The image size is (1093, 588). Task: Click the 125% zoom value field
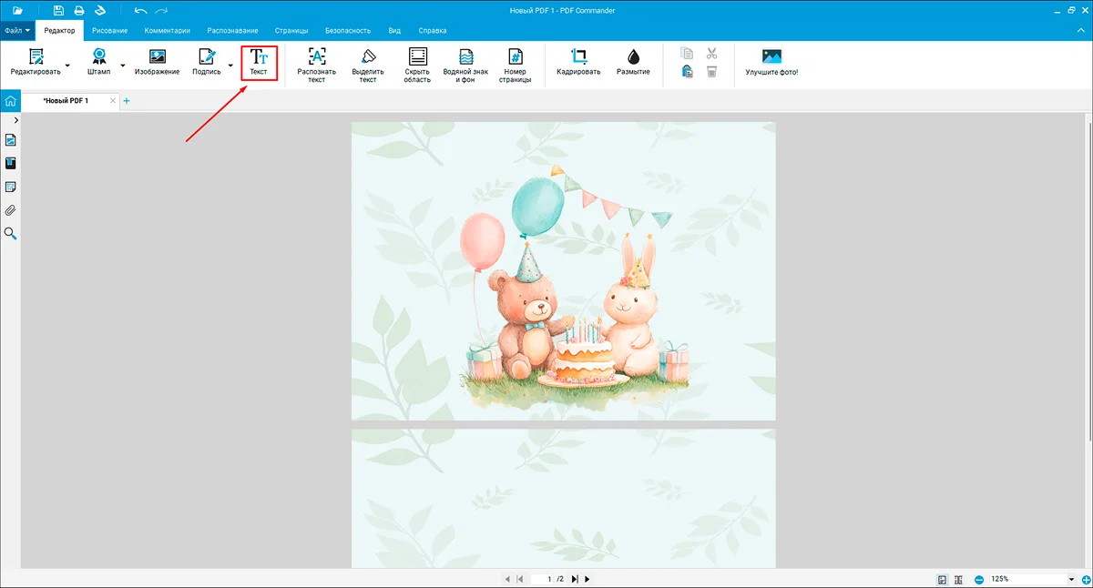point(1027,579)
